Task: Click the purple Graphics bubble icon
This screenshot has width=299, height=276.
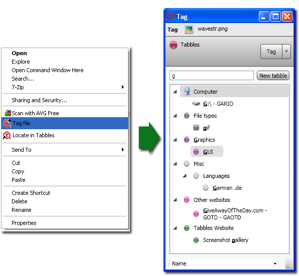Action: [x=187, y=140]
